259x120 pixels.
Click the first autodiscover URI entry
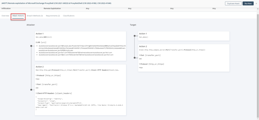pyautogui.click(x=82, y=48)
